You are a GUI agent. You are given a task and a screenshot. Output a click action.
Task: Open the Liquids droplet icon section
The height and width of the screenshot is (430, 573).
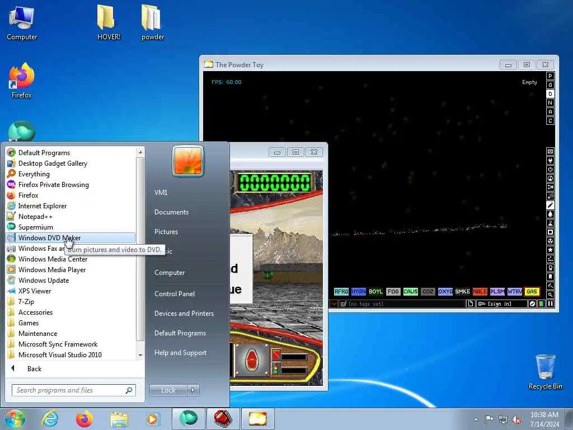coord(551,214)
